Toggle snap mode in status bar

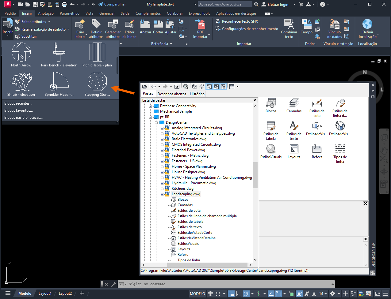click(218, 293)
